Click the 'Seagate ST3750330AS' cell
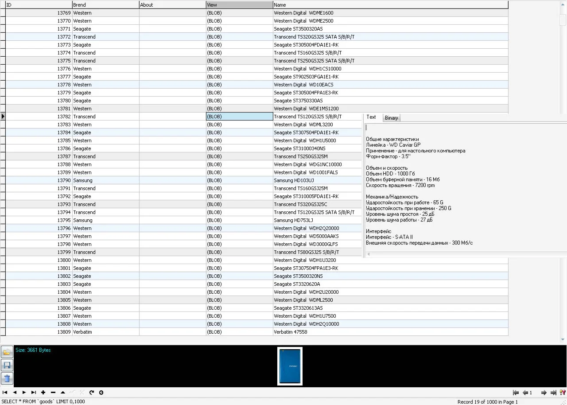 coord(391,101)
